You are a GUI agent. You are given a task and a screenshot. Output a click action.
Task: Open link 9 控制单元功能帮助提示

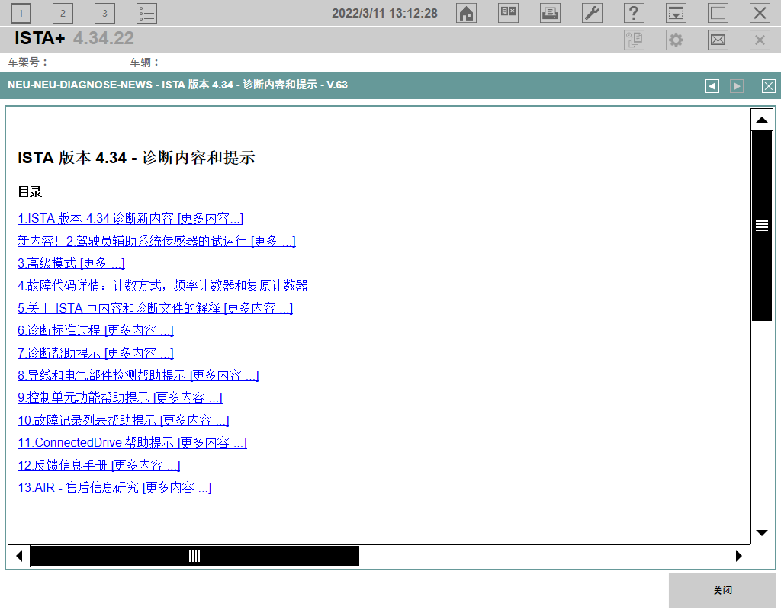click(x=120, y=398)
